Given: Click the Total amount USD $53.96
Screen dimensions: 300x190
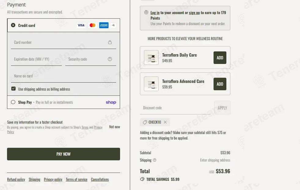Looking at the screenshot, I should [220, 171].
